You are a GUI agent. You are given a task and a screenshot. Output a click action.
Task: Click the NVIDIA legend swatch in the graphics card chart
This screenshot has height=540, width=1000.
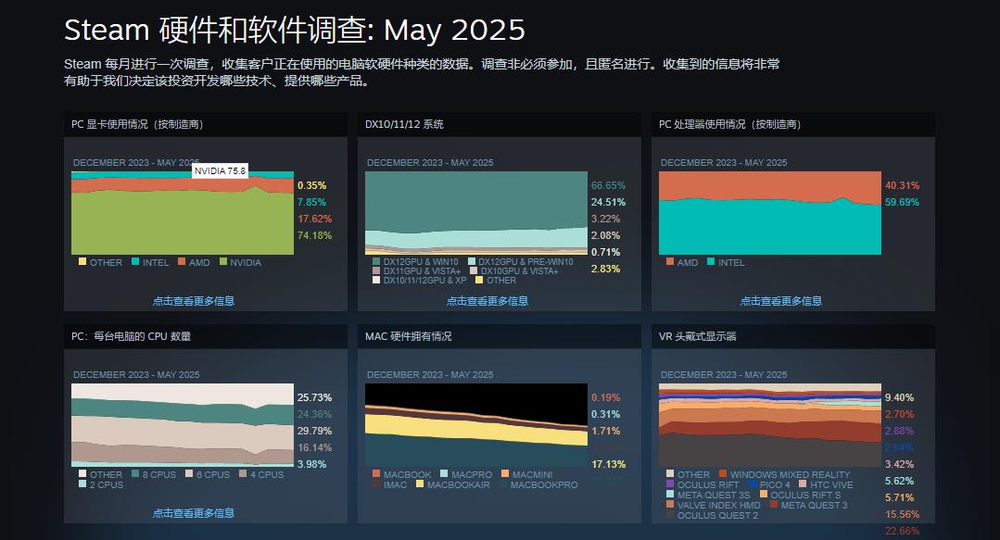[222, 262]
